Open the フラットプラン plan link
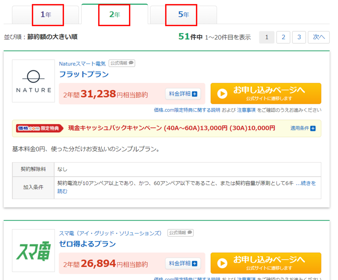 tap(84, 74)
